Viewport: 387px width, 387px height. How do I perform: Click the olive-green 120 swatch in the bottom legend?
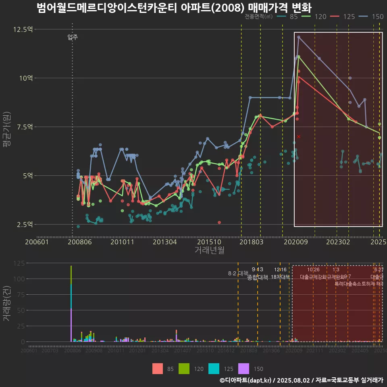coord(184,369)
